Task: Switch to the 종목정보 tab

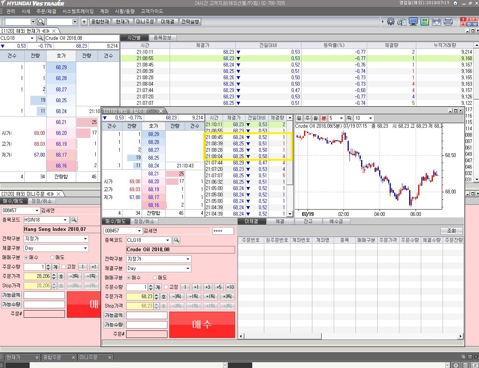Action: tap(162, 38)
